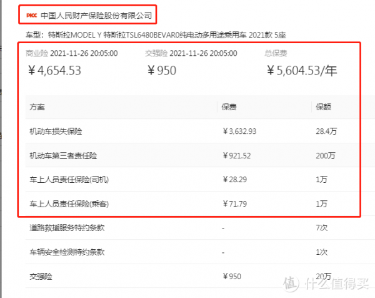Click the 保费 column header
Image resolution: width=375 pixels, height=298 pixels.
click(229, 107)
